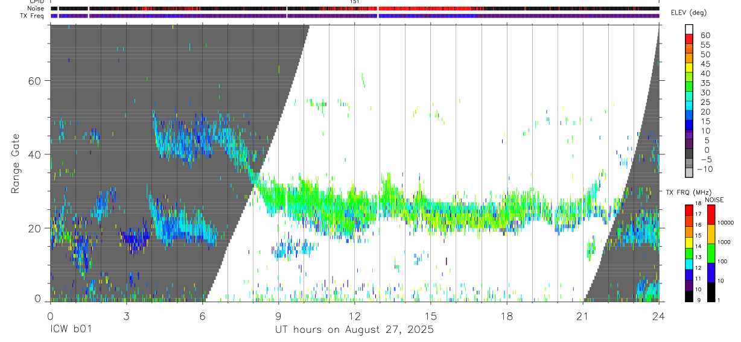Click the '6' tick on the UT hours axis

202,315
